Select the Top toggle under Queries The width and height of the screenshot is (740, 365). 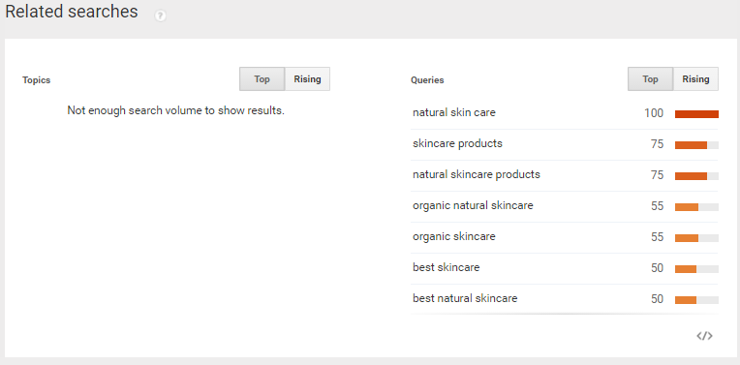pos(650,78)
